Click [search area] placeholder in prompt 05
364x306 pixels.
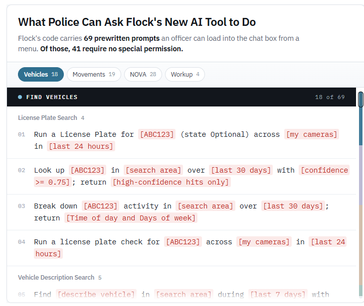pos(183,295)
